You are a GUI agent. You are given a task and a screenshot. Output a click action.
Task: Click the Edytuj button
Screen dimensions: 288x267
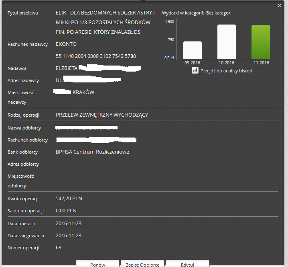point(187,264)
